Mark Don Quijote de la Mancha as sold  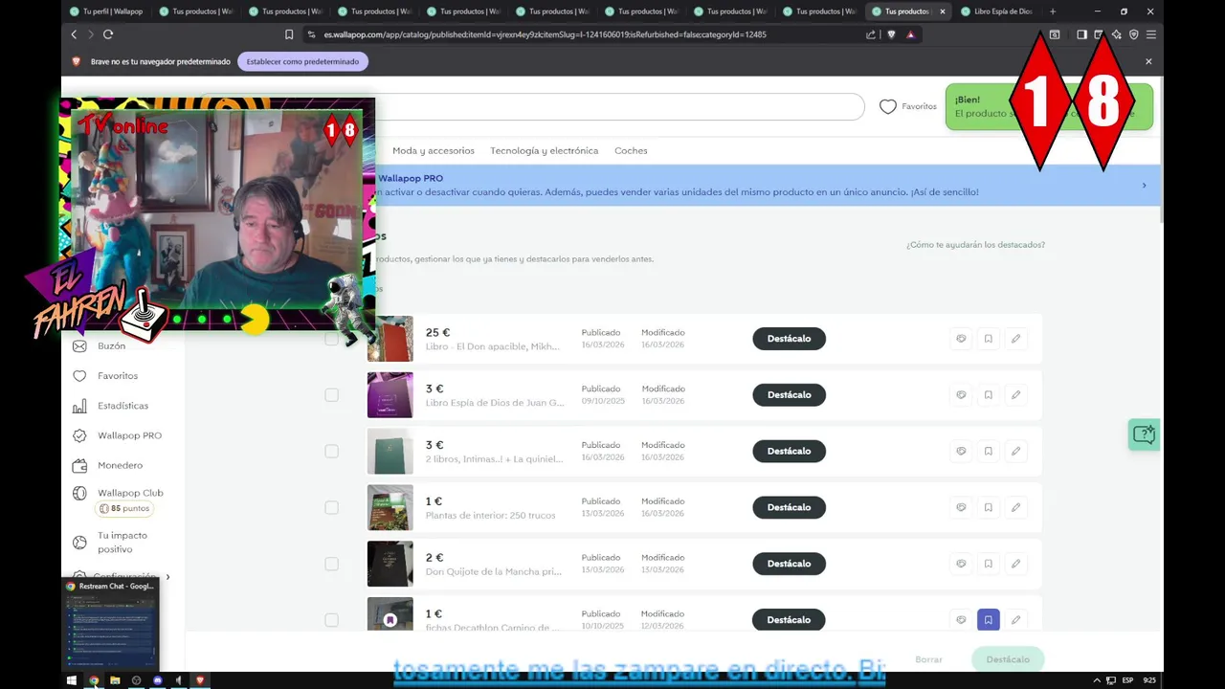tap(961, 564)
